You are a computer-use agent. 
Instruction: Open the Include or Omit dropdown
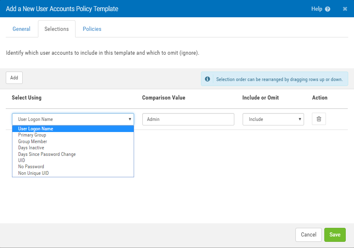[x=273, y=119]
